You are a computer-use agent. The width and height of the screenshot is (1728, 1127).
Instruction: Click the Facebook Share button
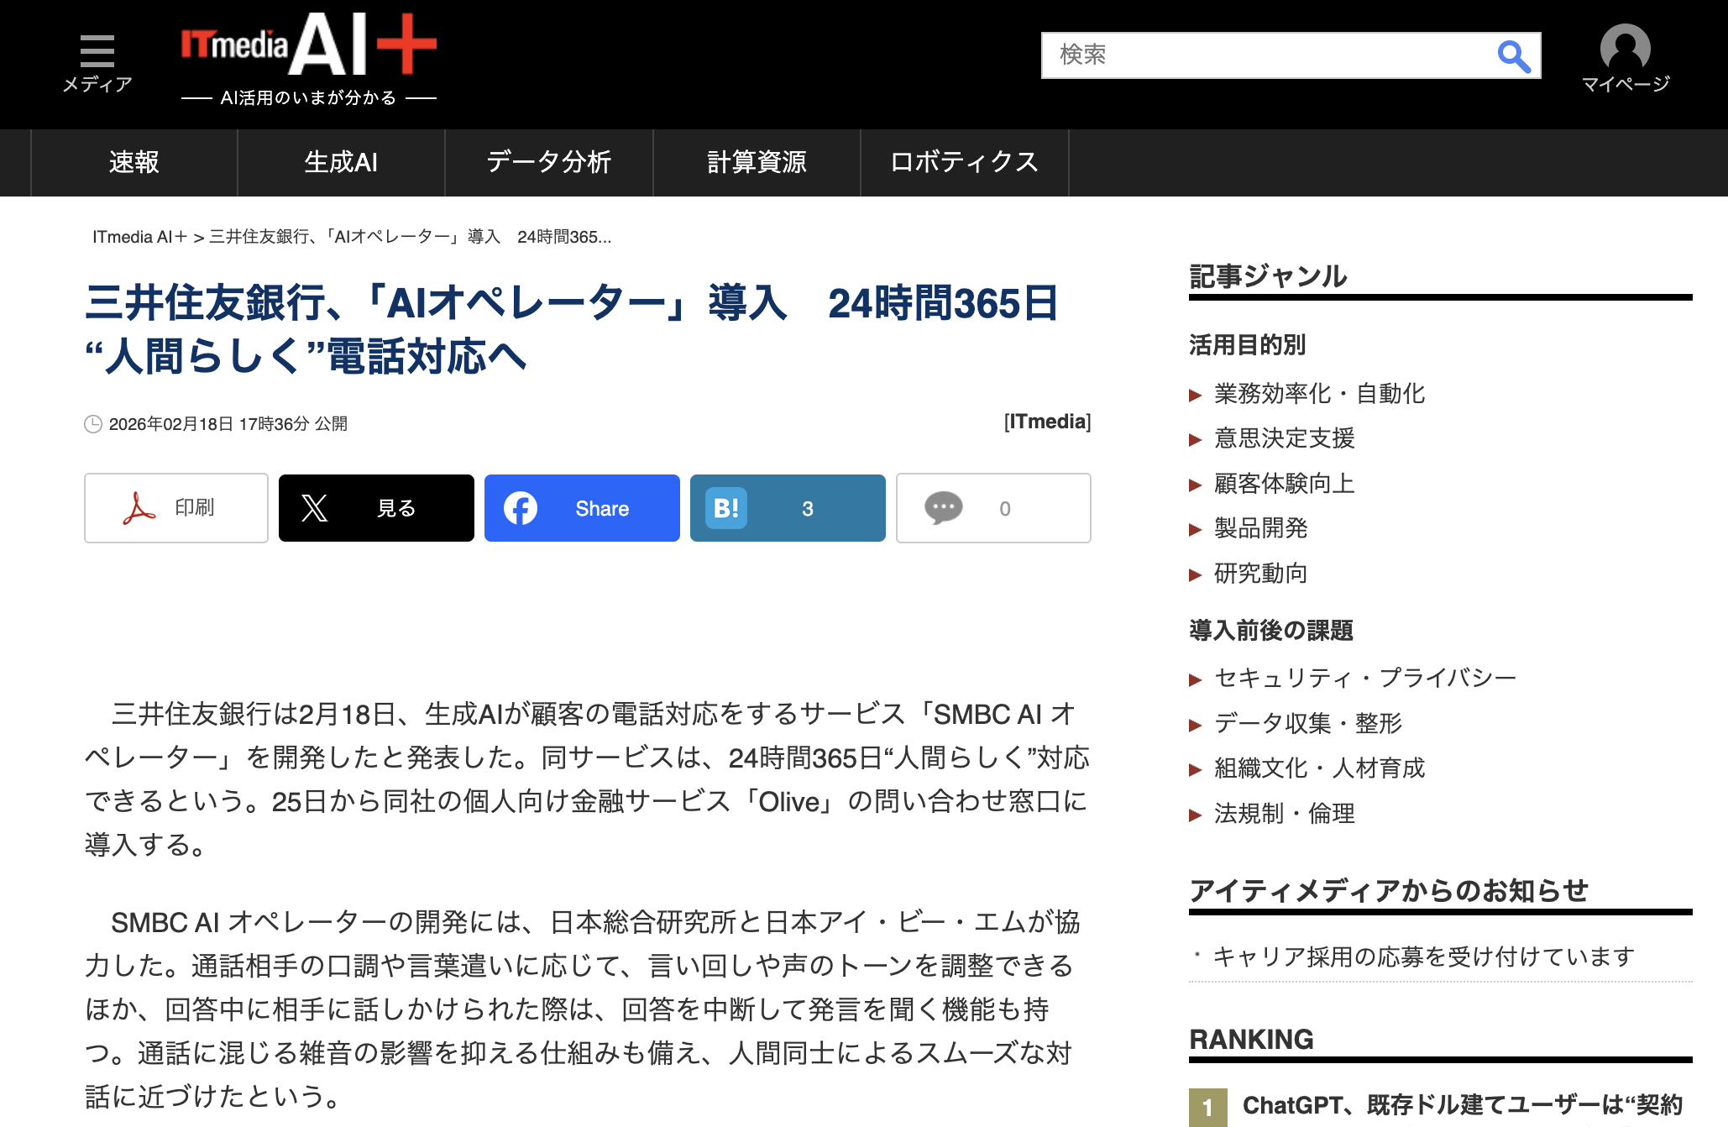click(582, 508)
